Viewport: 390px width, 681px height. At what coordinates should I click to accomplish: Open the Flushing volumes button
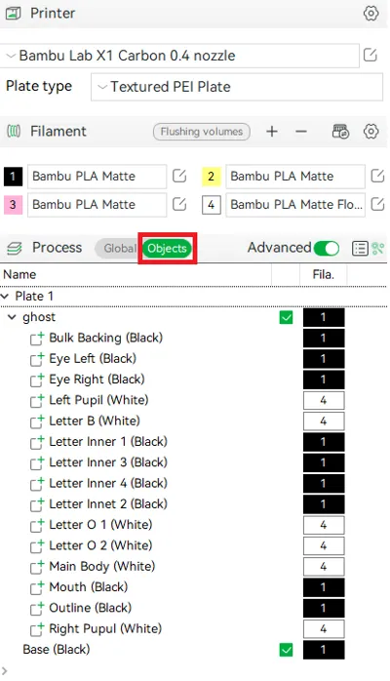coord(201,132)
